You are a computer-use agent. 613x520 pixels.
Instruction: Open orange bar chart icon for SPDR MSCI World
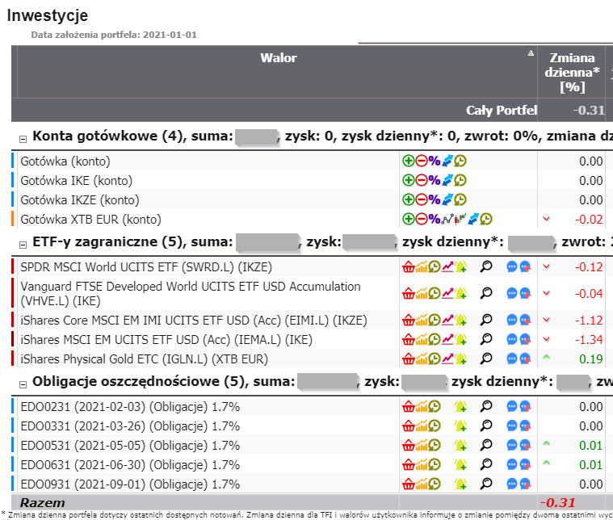(x=421, y=267)
